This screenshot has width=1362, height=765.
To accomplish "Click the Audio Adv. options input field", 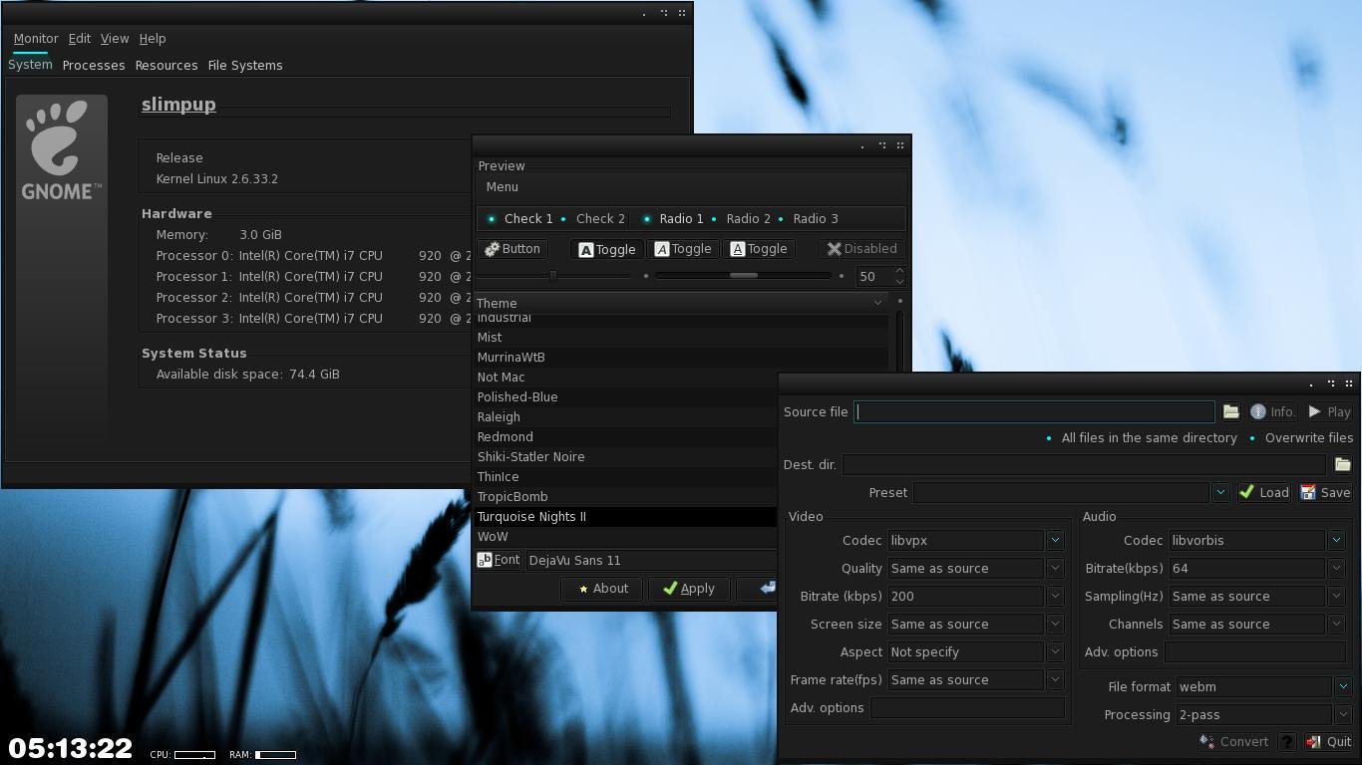I will pos(1254,651).
